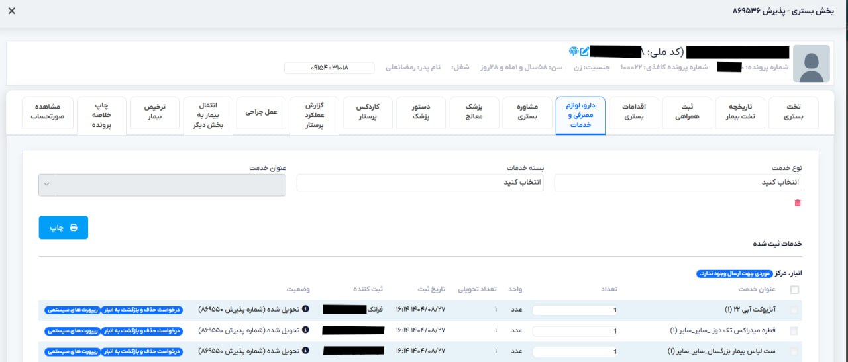Open the مشاوره بستری tab
The image size is (848, 362).
pos(527,113)
